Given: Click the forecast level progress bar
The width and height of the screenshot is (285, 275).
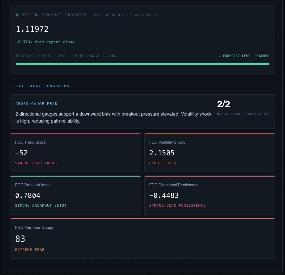Looking at the screenshot, I should (x=142, y=64).
